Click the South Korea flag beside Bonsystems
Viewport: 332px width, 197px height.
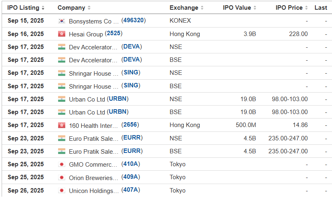pyautogui.click(x=62, y=21)
